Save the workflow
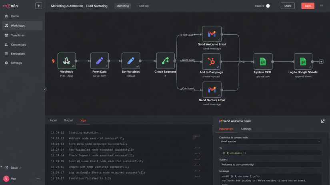 click(308, 6)
